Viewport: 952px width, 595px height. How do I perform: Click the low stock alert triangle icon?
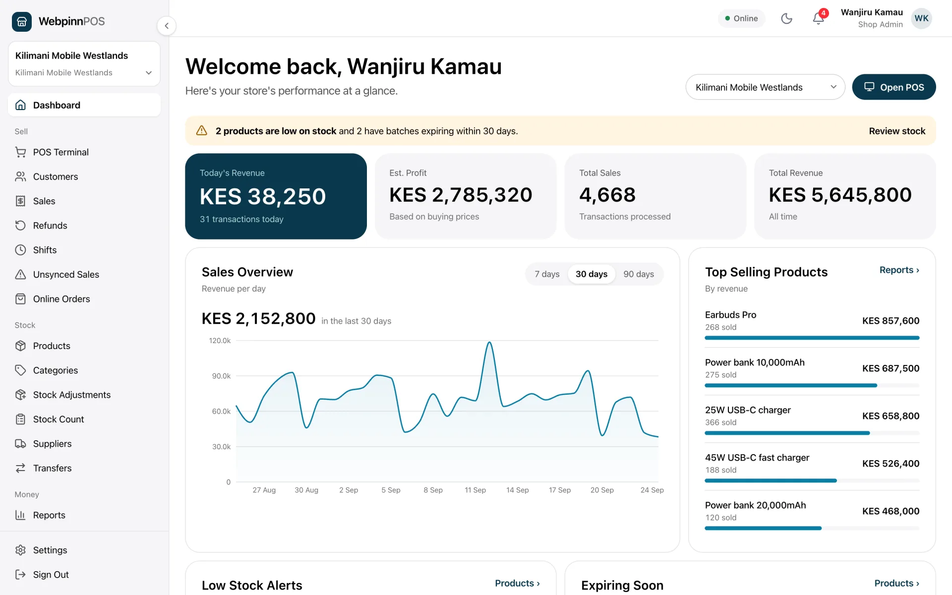tap(201, 130)
